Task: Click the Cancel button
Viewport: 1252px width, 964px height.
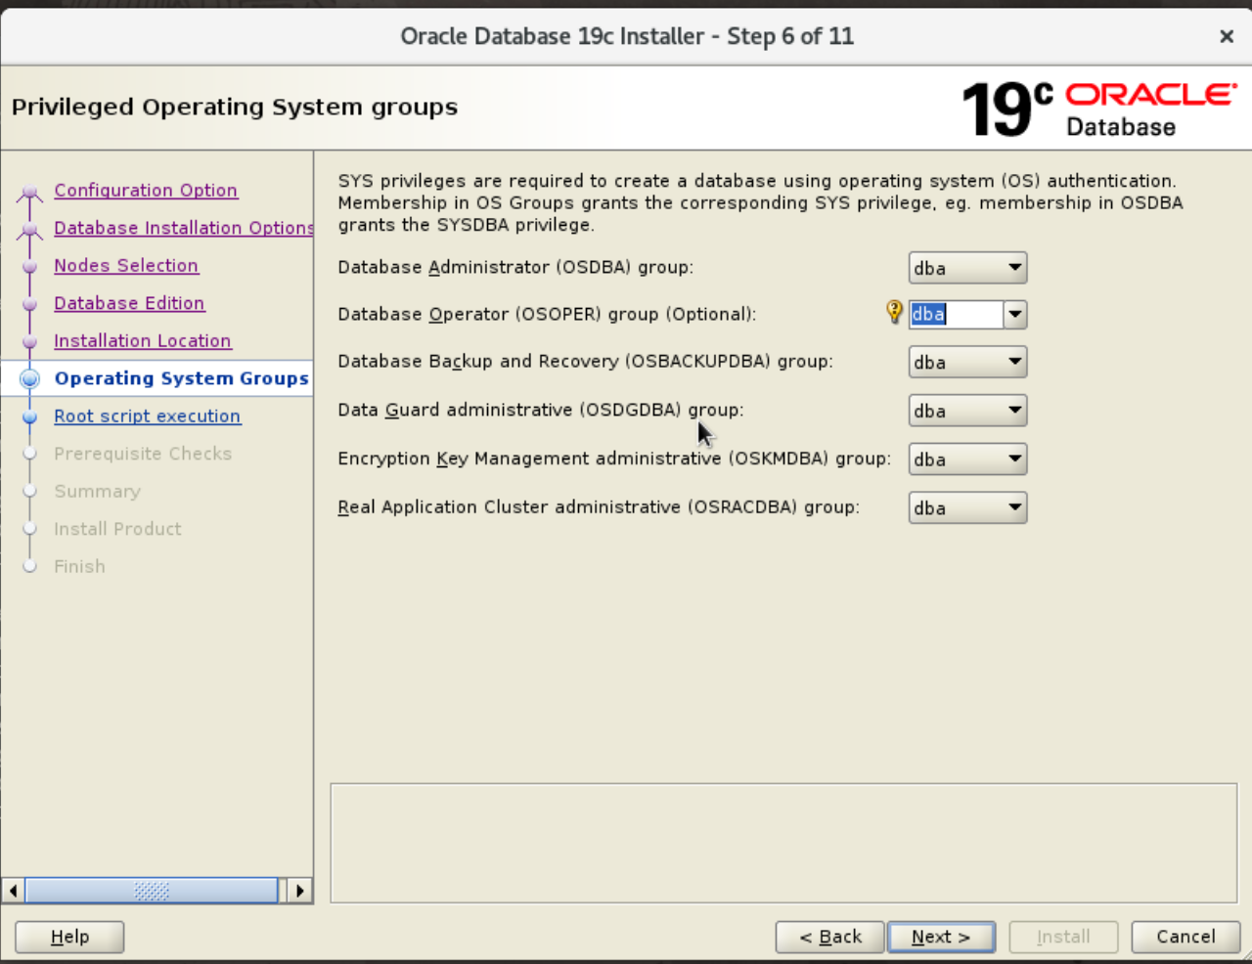Action: coord(1185,937)
